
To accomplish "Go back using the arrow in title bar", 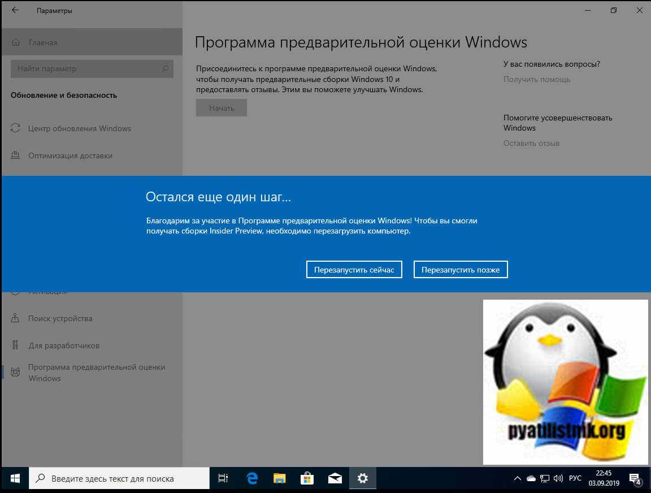I will pyautogui.click(x=15, y=10).
